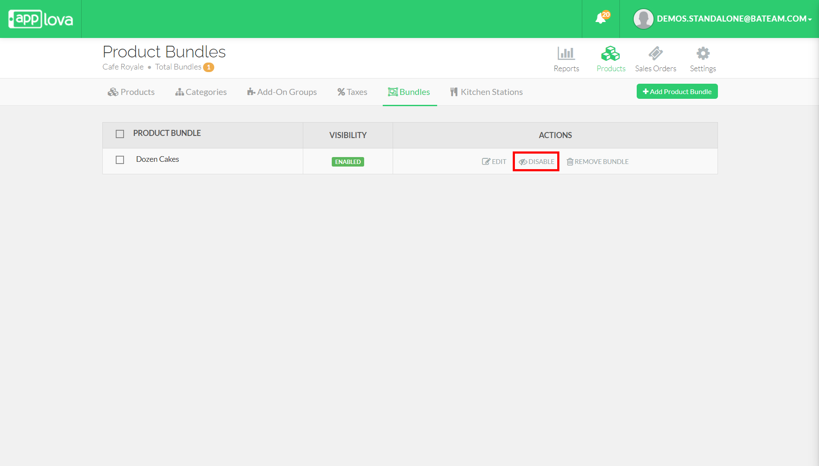Click the user avatar picture
819x466 pixels.
643,19
